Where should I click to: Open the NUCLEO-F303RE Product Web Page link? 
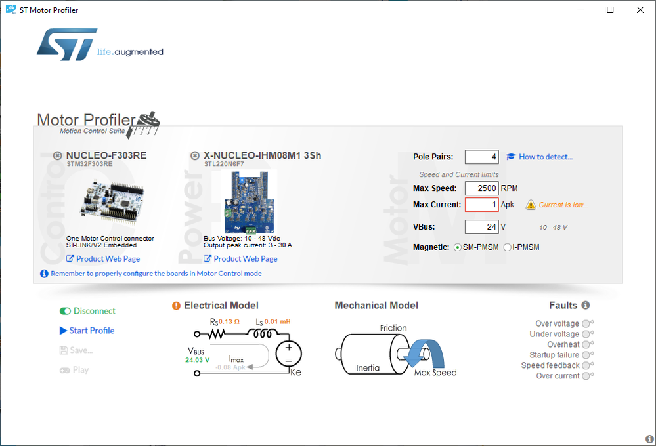click(x=103, y=258)
